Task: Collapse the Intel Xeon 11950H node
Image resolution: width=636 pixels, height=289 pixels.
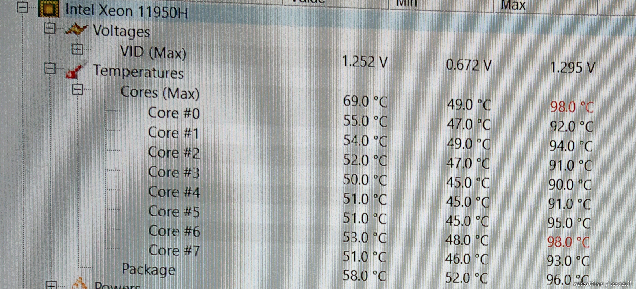Action: [x=22, y=7]
